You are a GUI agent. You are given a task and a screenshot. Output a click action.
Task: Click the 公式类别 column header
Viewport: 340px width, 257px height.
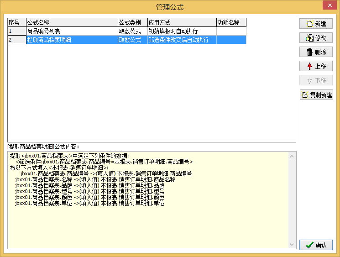(x=132, y=22)
